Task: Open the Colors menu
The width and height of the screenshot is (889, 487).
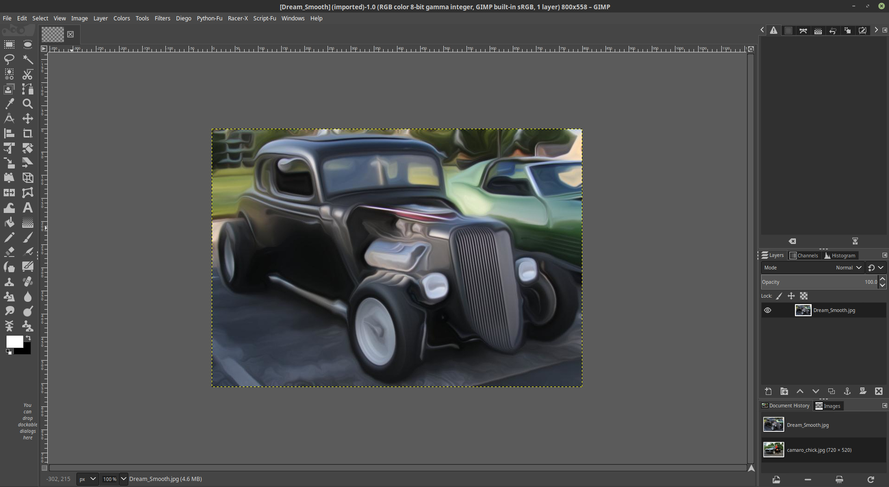Action: tap(121, 18)
